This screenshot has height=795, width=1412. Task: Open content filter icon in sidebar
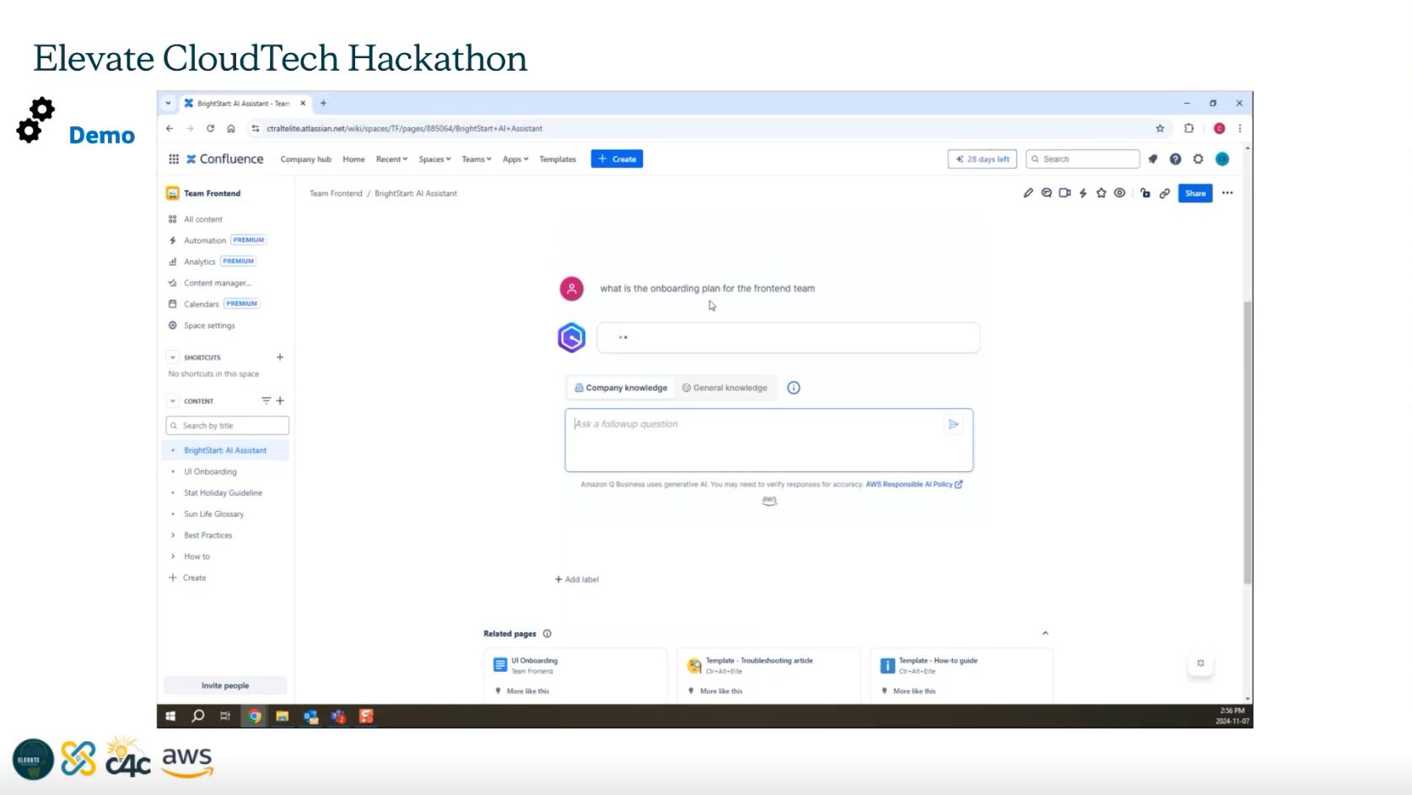(266, 400)
